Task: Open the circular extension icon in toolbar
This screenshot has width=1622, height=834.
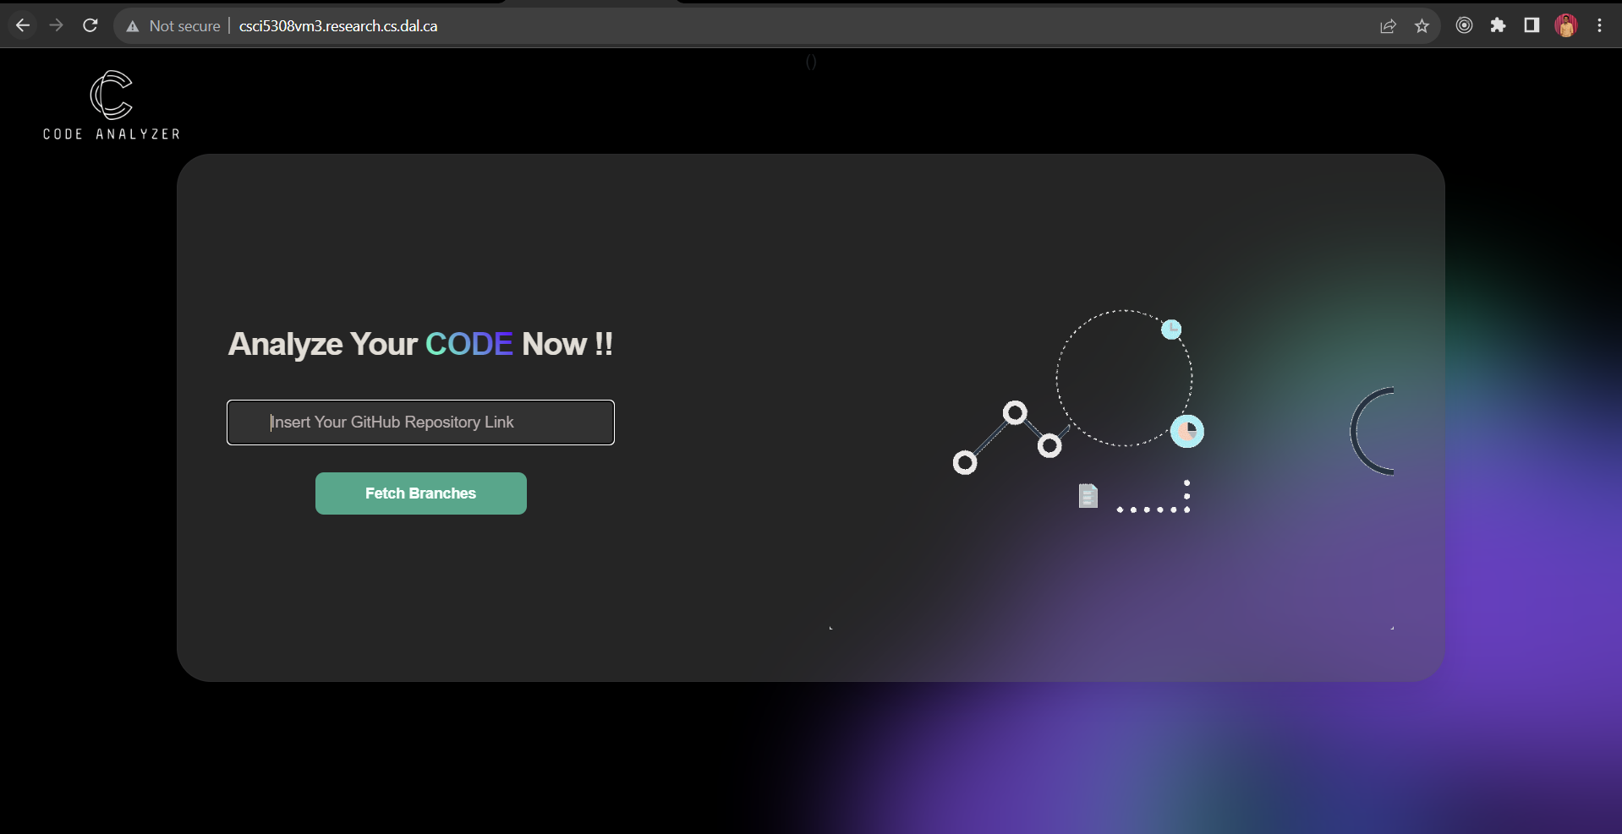Action: [x=1464, y=25]
